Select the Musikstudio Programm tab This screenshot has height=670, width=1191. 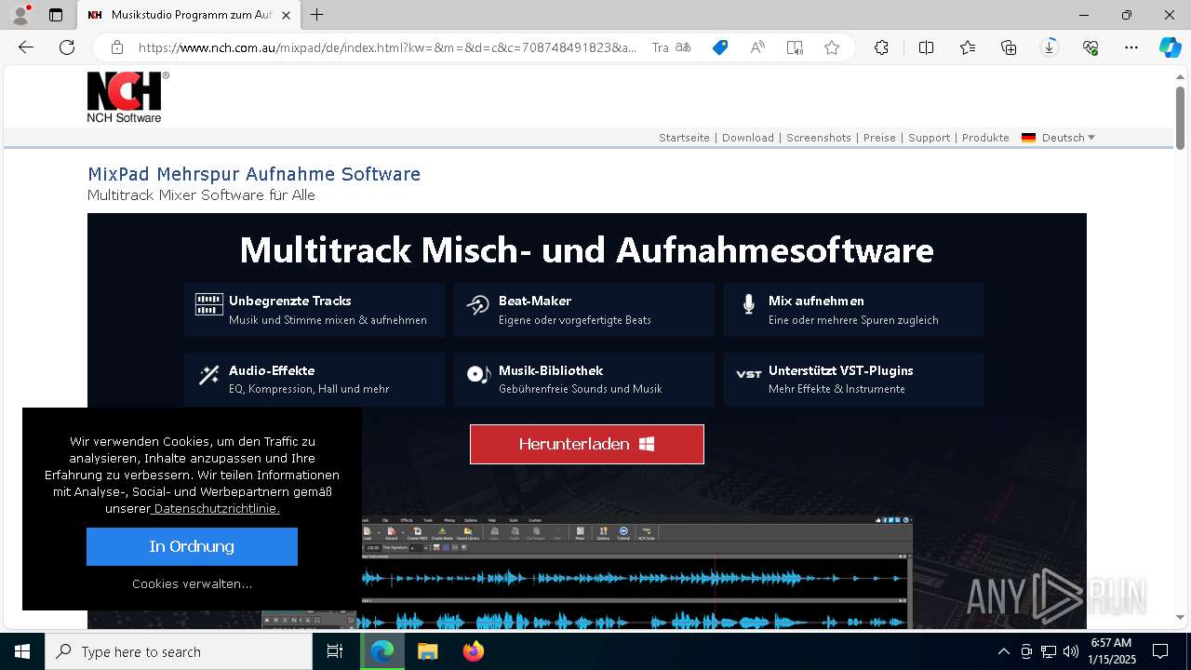coord(189,15)
